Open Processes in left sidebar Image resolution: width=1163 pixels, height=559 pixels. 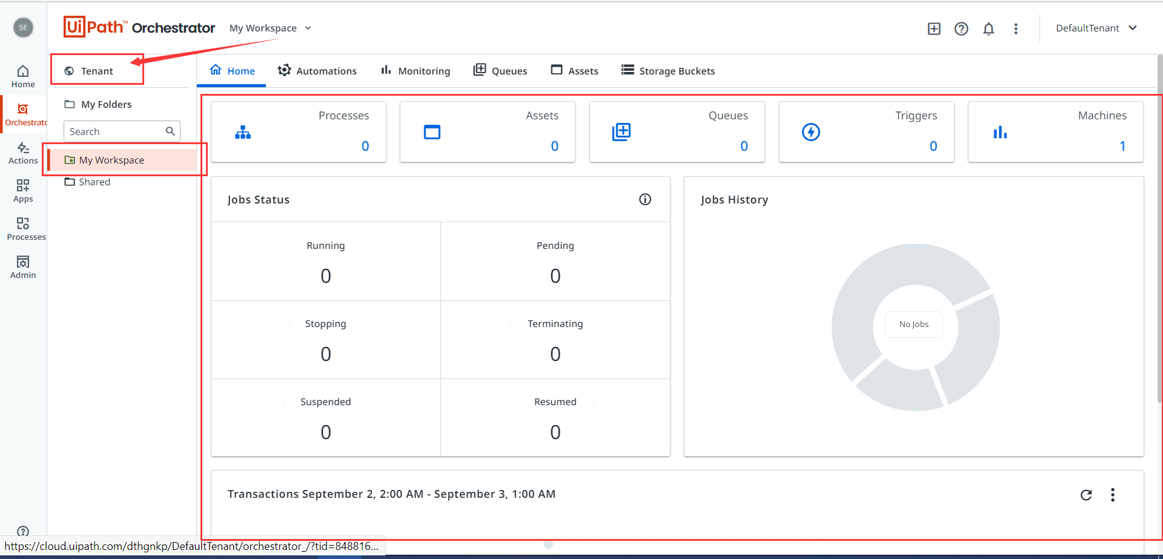coord(24,230)
